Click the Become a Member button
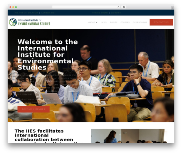 [33, 109]
